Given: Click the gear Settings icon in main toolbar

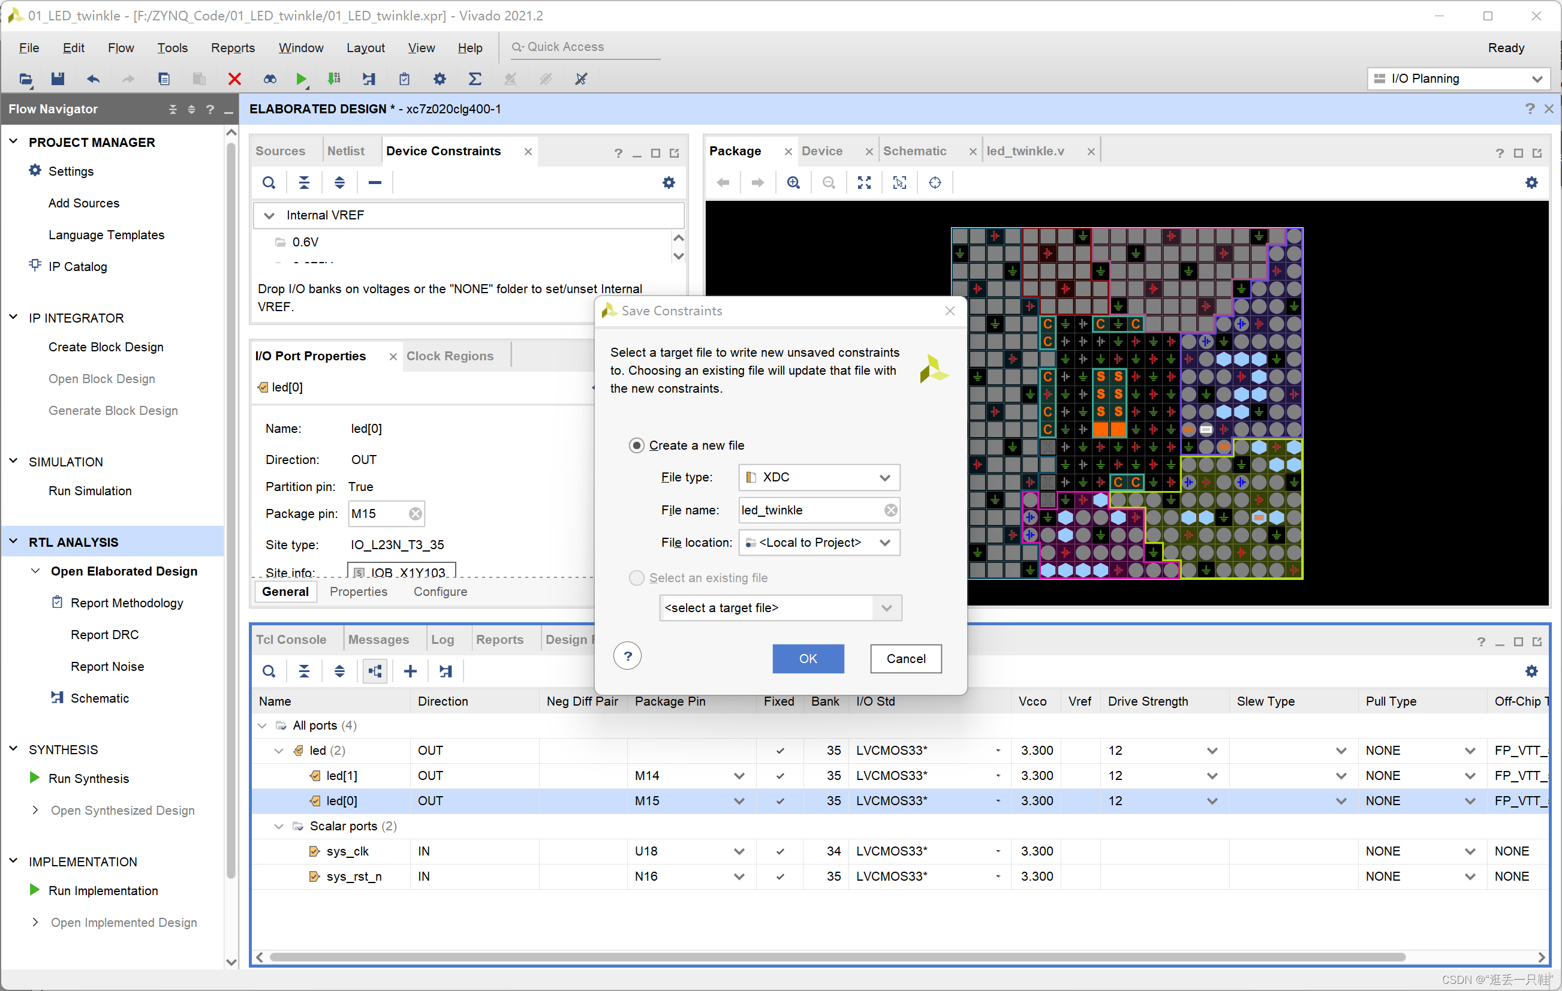Looking at the screenshot, I should point(440,79).
